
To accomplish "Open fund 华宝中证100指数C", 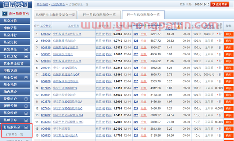I will [x=65, y=88].
